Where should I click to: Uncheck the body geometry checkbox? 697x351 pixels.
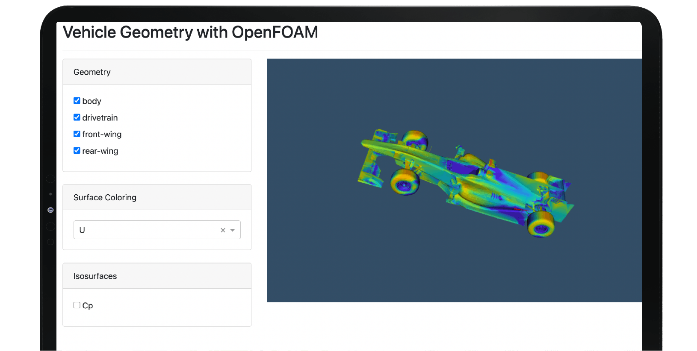pyautogui.click(x=77, y=101)
